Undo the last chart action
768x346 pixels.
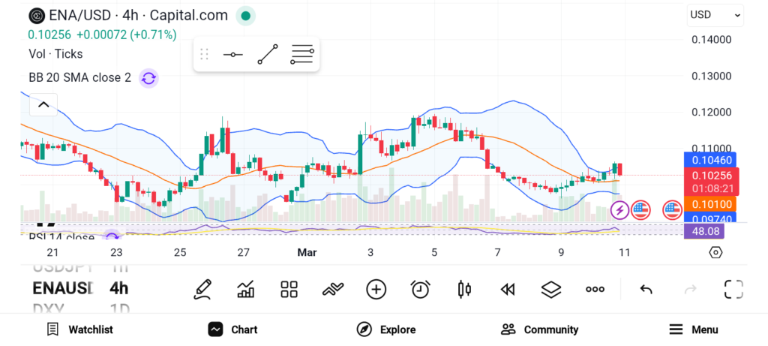(646, 289)
